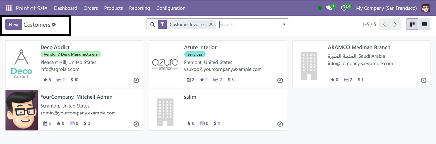Click Deco Addict's dollar sales count 10
The image size is (436, 144).
(74, 79)
